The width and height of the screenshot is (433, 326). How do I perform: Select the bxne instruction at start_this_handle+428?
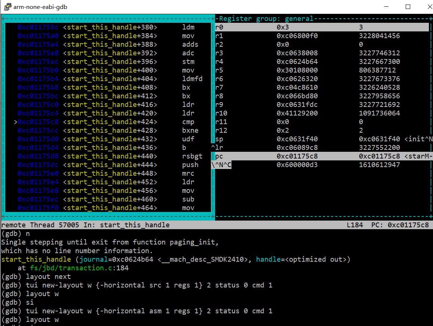tap(108, 130)
